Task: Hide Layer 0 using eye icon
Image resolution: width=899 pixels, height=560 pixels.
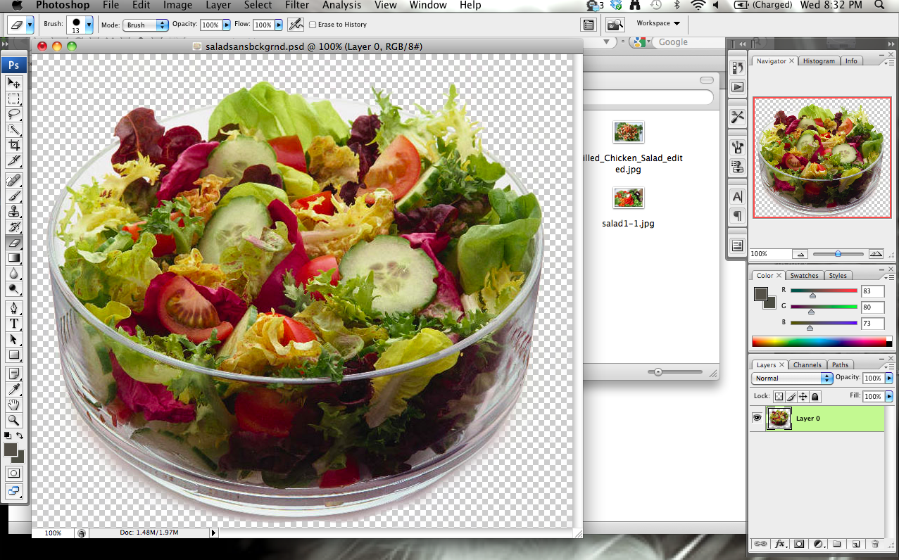Action: pos(757,418)
